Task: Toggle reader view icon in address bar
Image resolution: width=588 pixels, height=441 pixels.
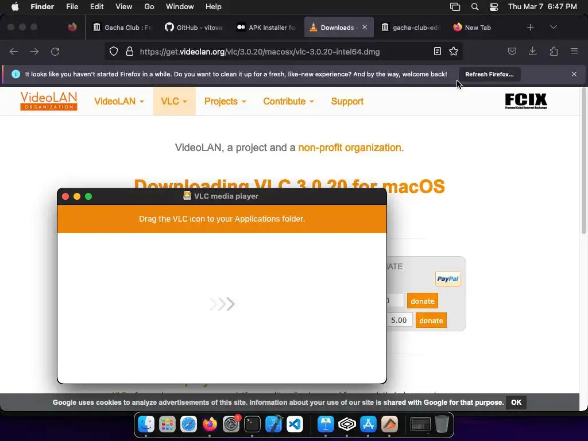Action: click(x=437, y=51)
